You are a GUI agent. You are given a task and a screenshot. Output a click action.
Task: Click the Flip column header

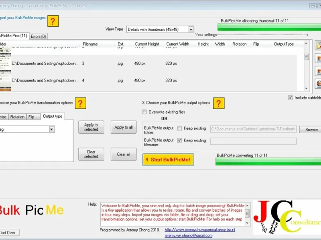(256, 44)
